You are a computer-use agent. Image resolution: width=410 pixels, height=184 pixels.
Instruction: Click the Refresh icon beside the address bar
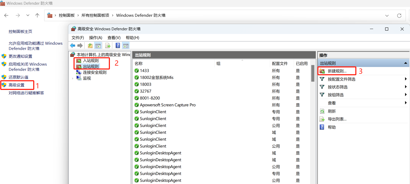pyautogui.click(x=399, y=15)
